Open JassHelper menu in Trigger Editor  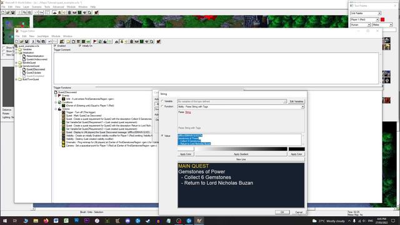[x=43, y=36]
